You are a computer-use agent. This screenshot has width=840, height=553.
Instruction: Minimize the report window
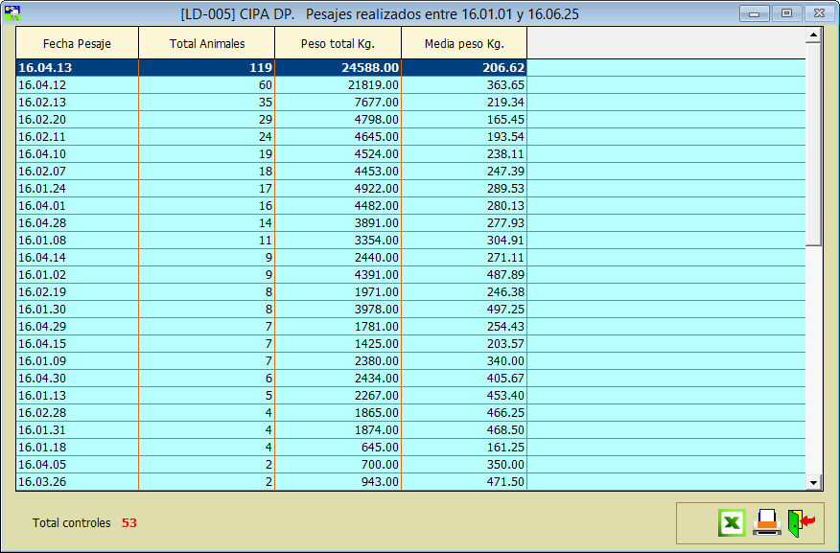click(755, 13)
